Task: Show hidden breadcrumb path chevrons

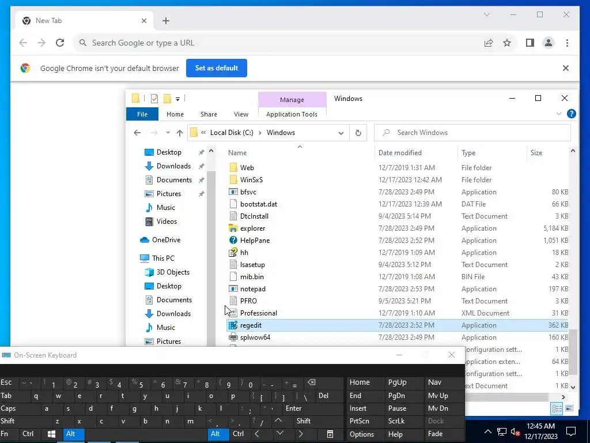Action: (203, 133)
